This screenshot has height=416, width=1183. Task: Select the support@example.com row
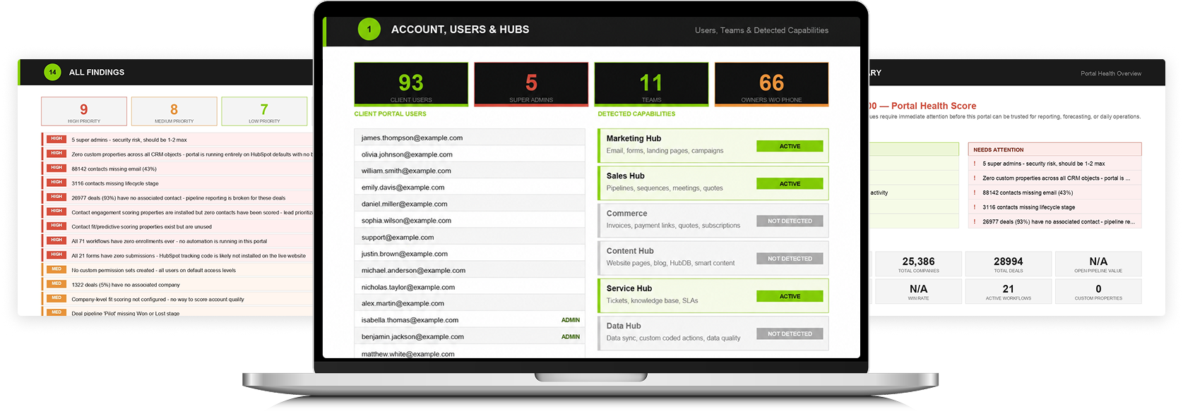[470, 237]
